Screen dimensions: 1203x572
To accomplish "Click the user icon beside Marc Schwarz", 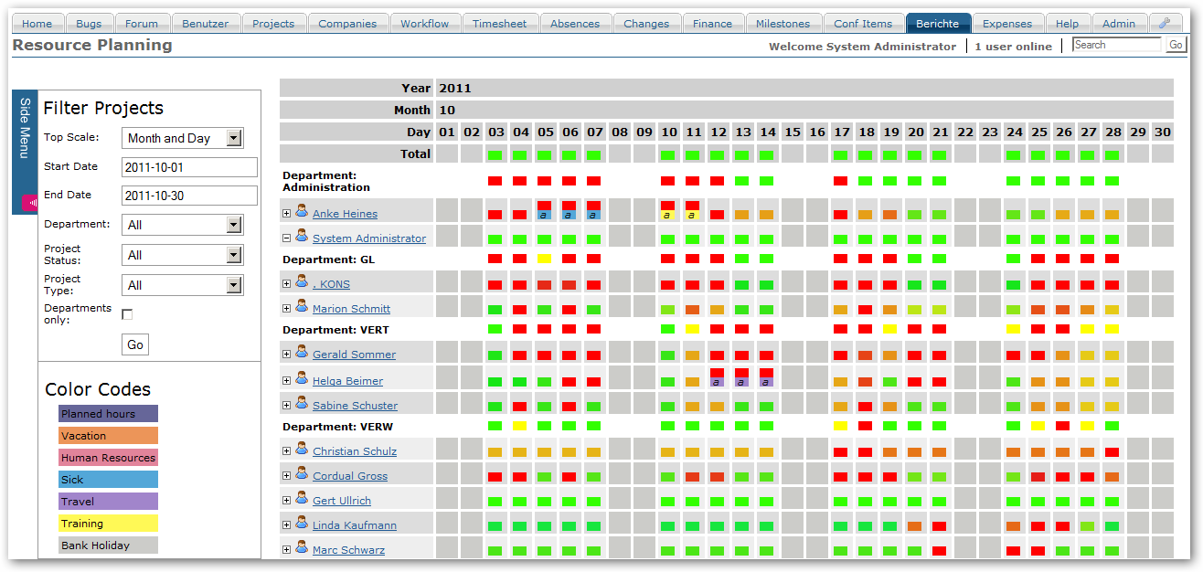I will tap(302, 548).
